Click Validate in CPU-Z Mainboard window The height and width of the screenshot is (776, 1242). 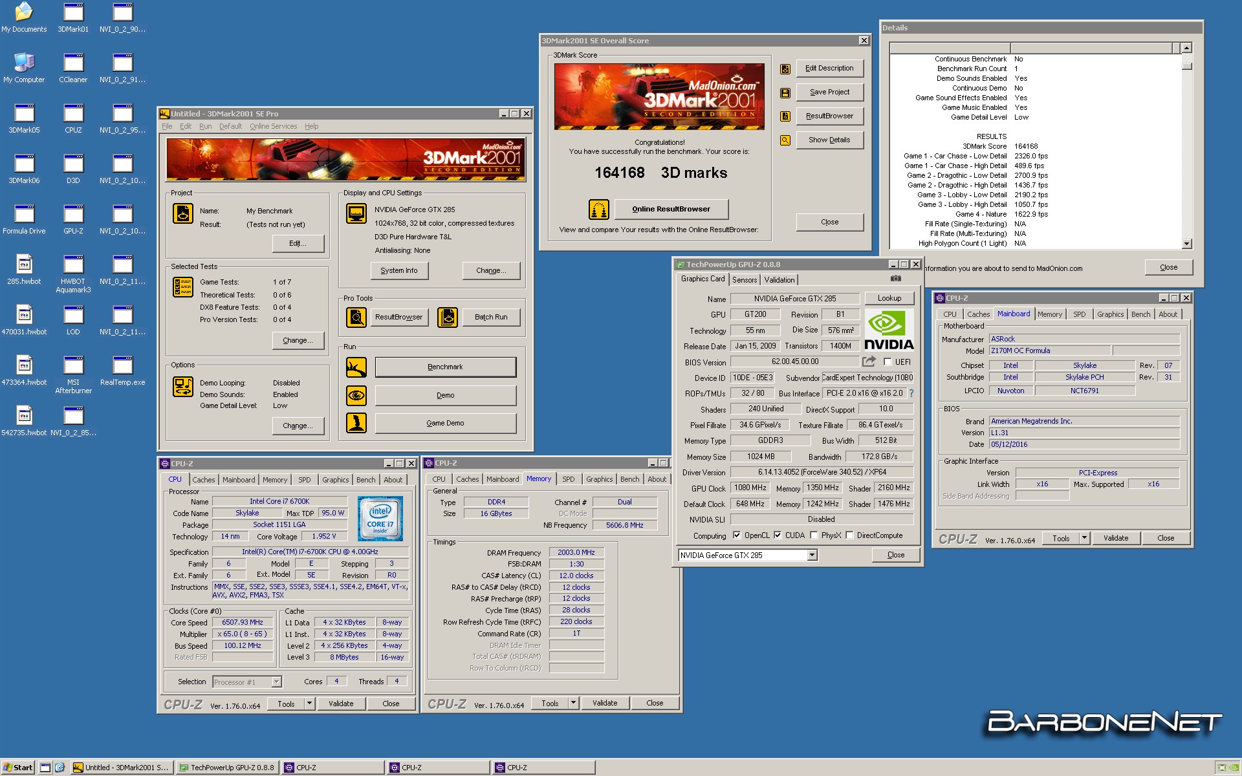coord(1115,538)
